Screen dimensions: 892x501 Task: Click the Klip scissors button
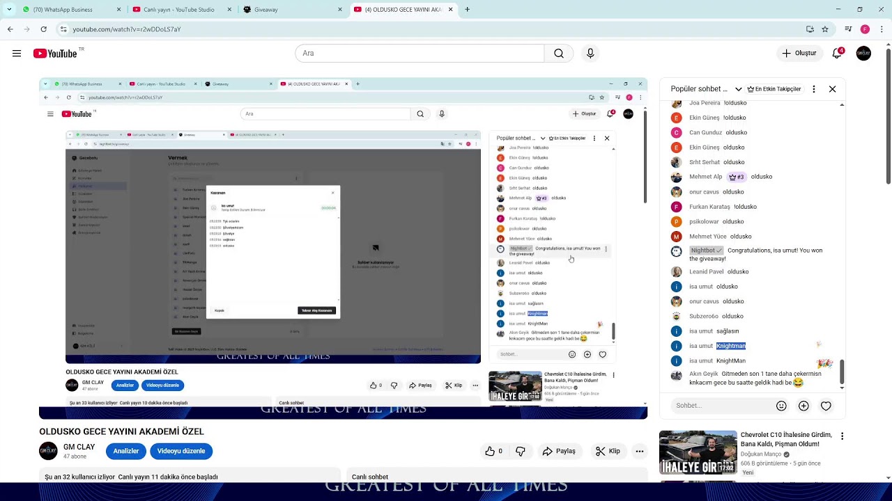click(x=608, y=451)
